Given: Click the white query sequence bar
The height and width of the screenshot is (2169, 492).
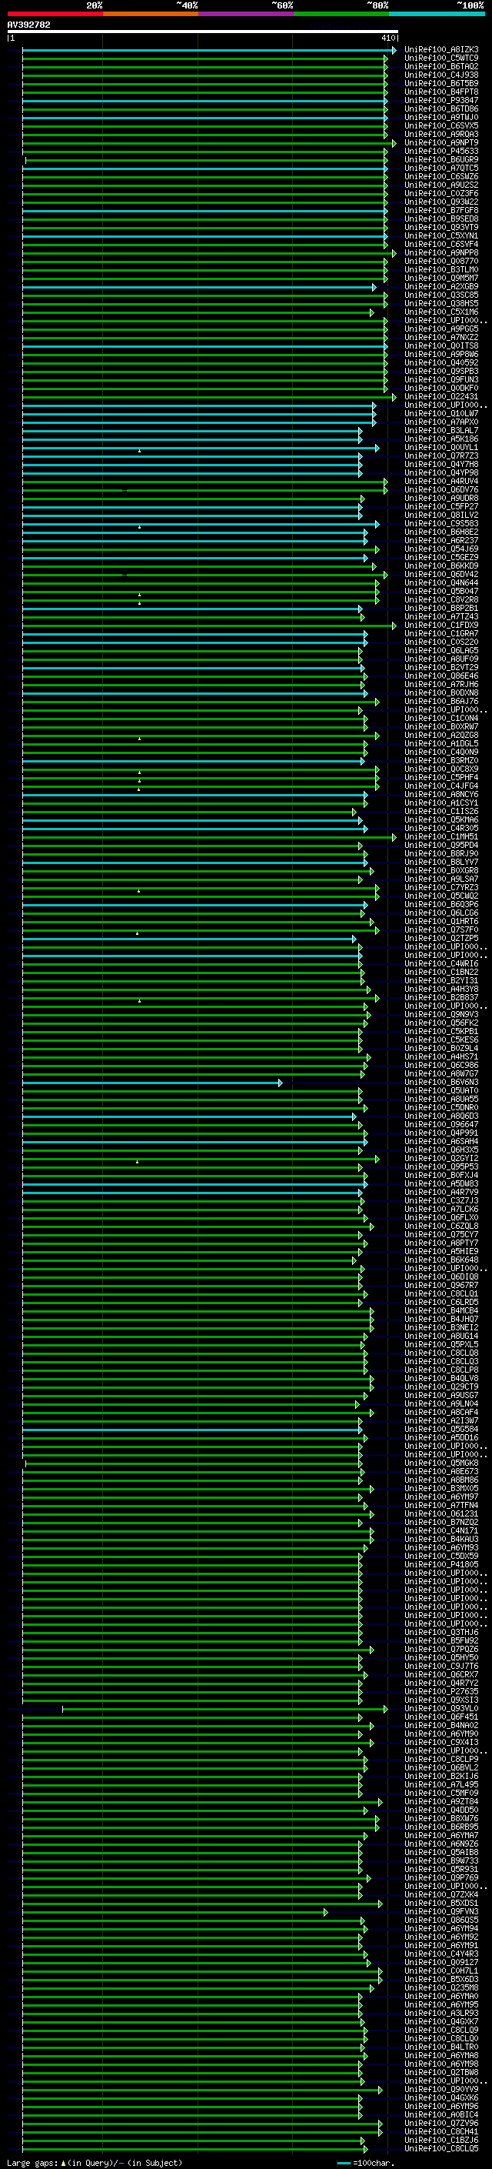Looking at the screenshot, I should click(x=203, y=32).
